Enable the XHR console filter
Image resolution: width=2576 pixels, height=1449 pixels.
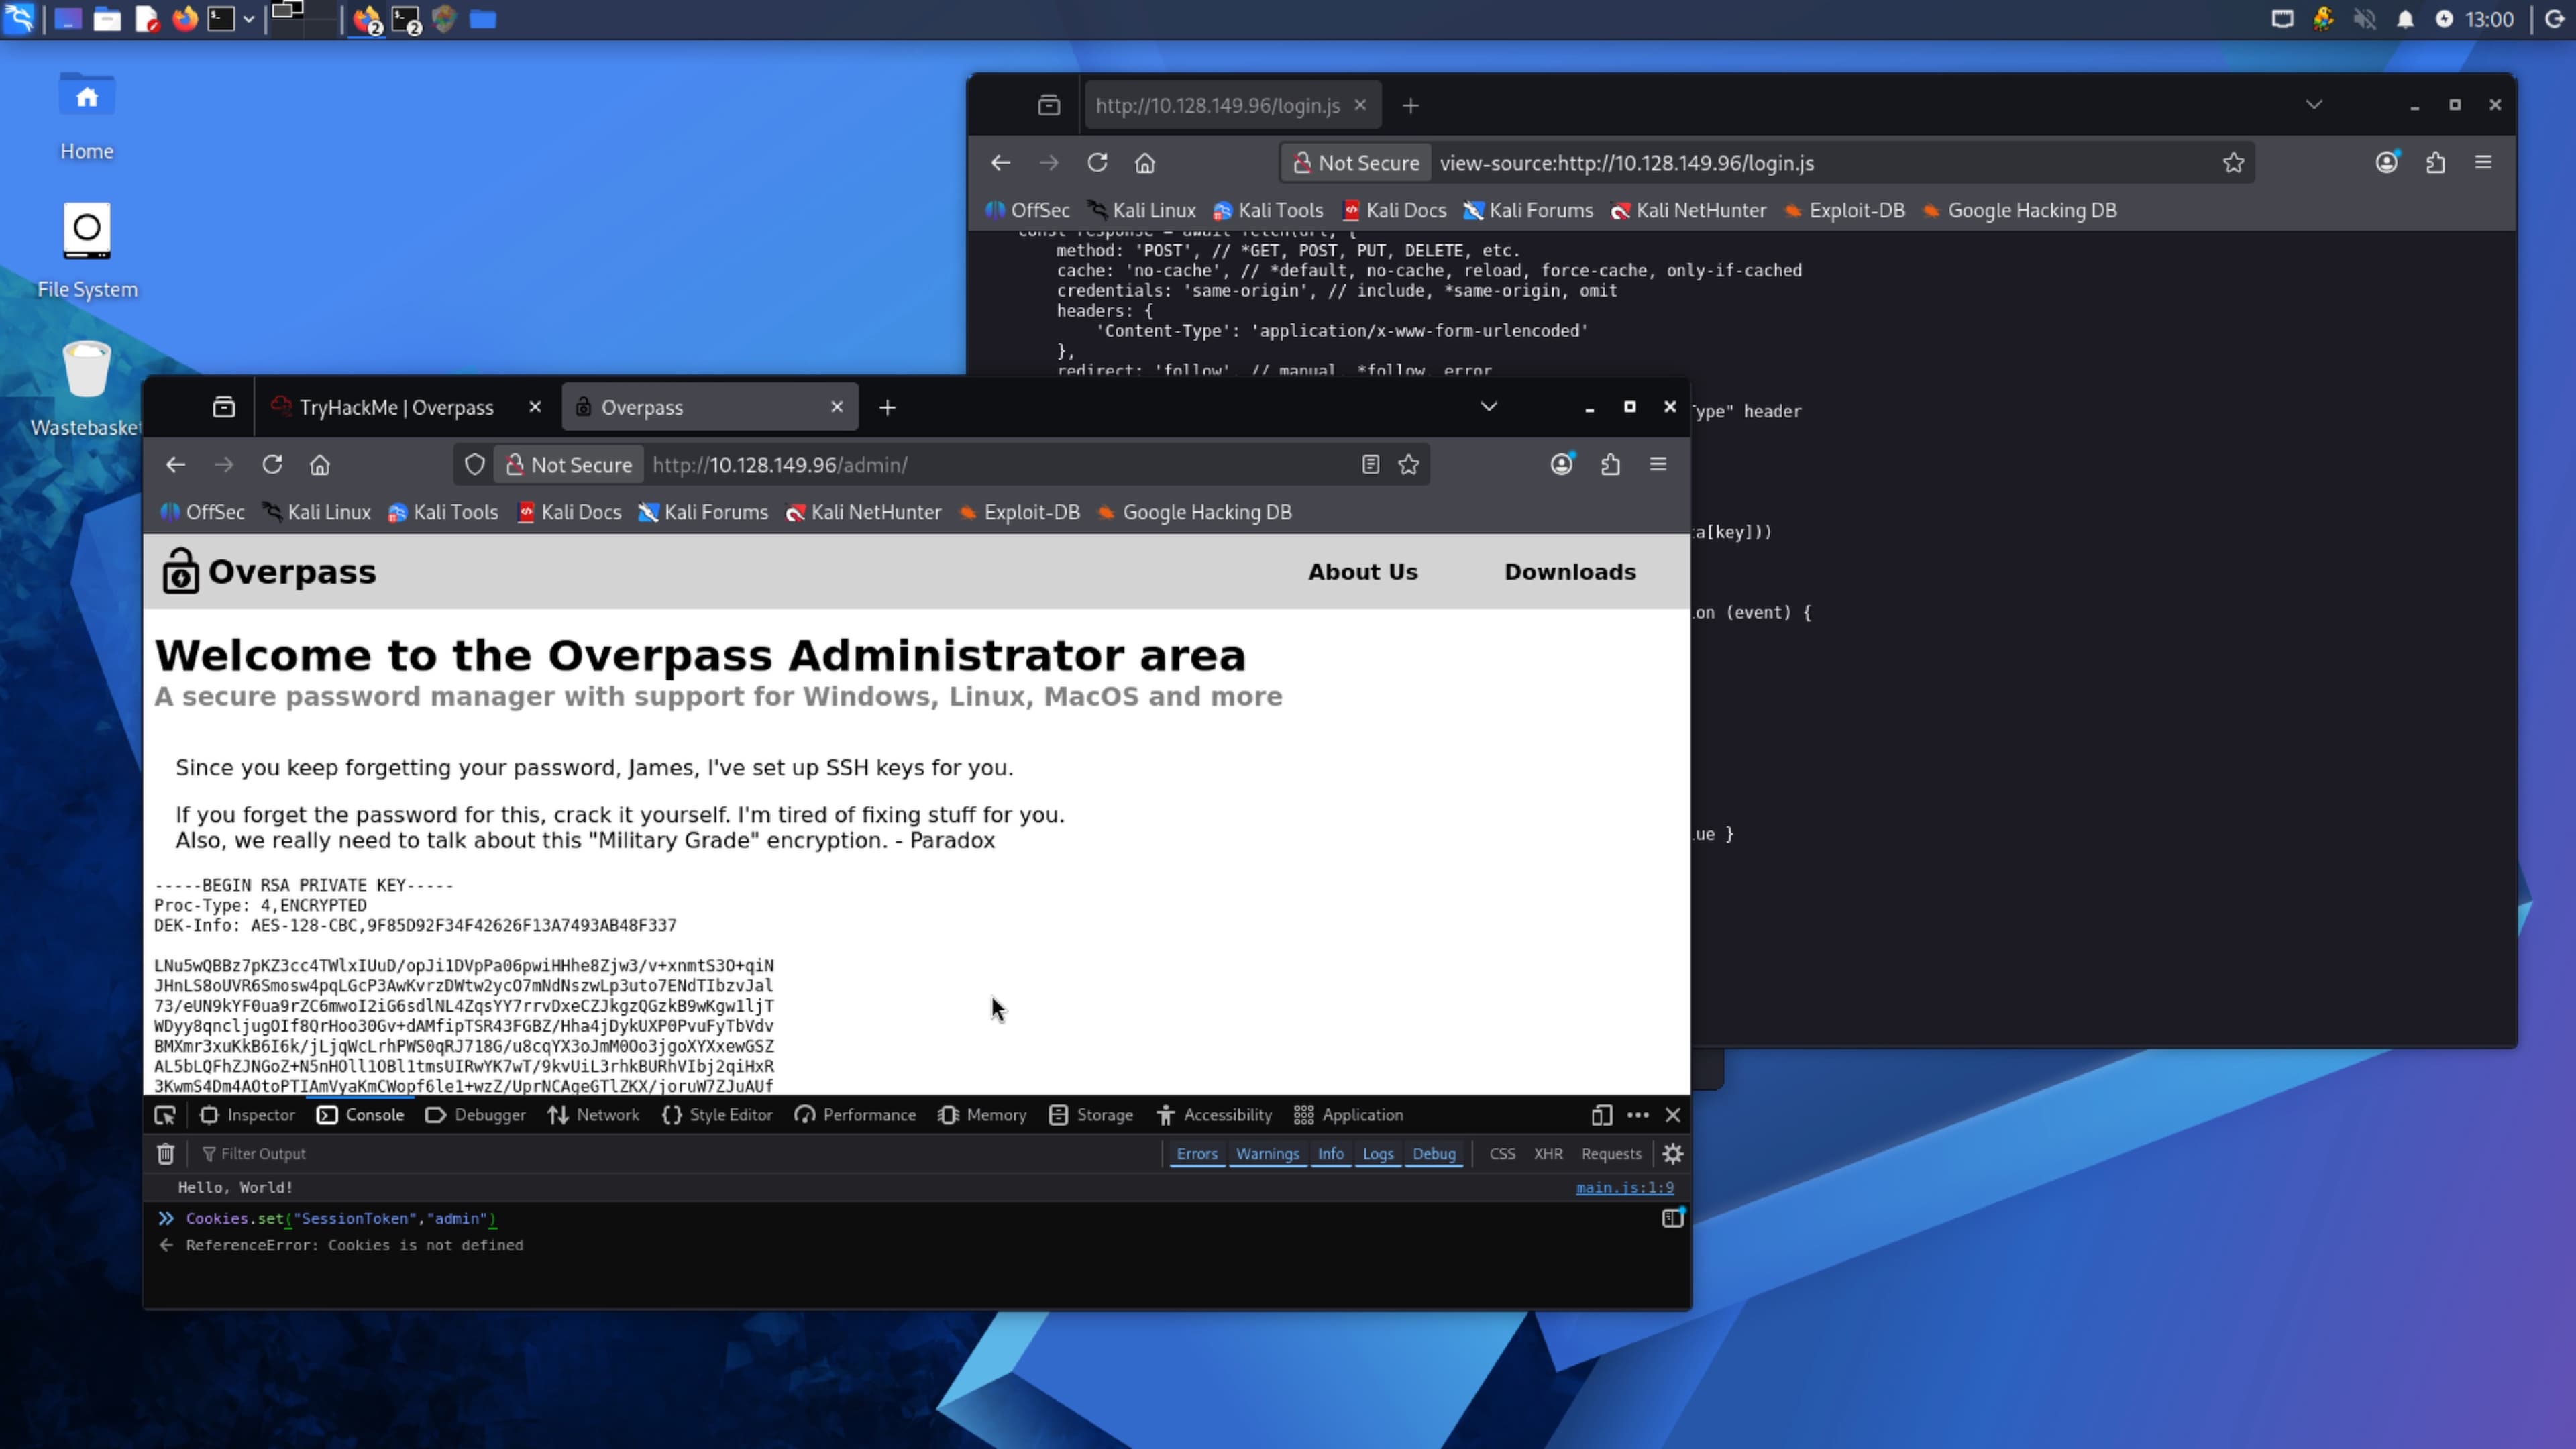coord(1548,1154)
